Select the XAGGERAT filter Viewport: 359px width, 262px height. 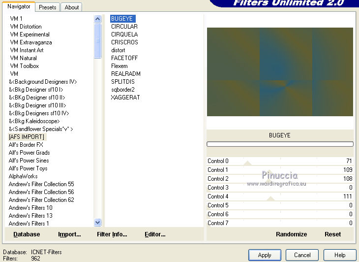125,97
